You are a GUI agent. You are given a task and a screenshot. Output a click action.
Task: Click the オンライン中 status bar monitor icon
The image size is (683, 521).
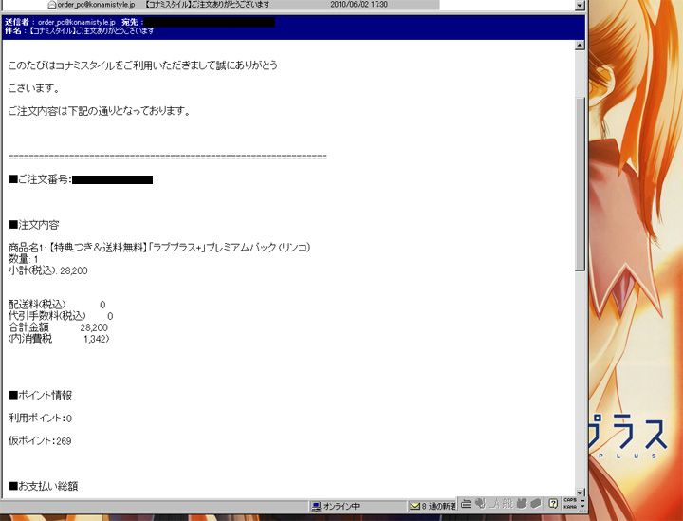coord(316,506)
